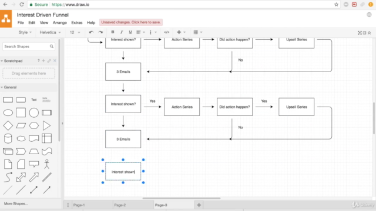This screenshot has width=376, height=211.
Task: Select the triangle shape
Action: click(x=46, y=125)
